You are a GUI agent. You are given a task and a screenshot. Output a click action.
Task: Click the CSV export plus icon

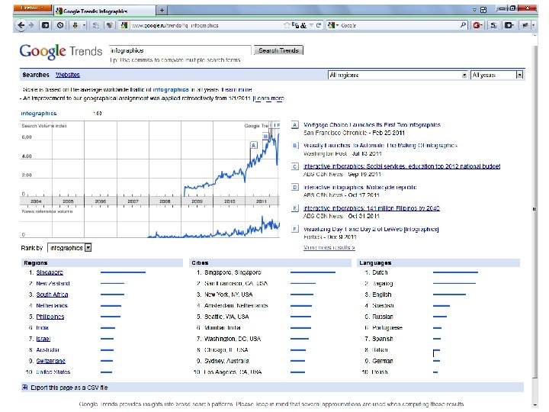tap(25, 387)
